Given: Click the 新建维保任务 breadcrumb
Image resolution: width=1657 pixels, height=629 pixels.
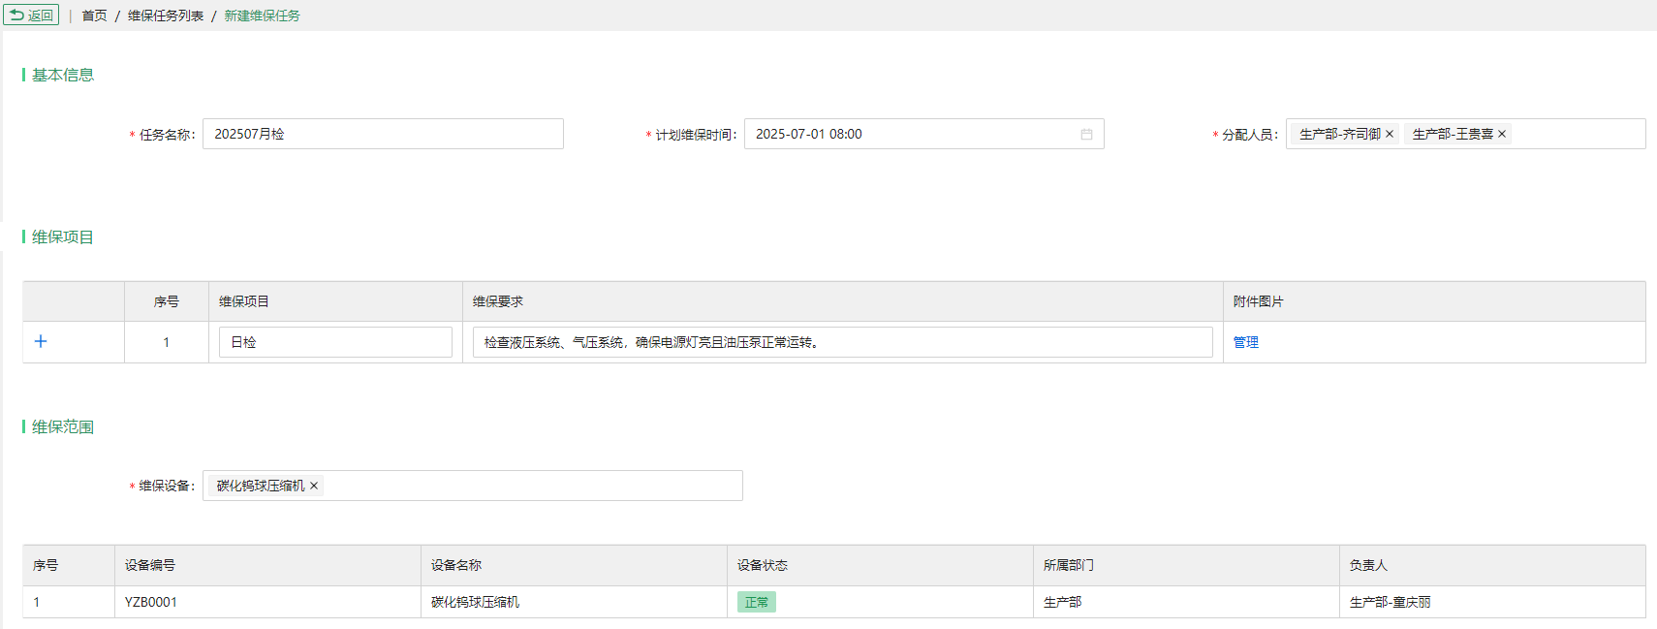Looking at the screenshot, I should coord(263,16).
